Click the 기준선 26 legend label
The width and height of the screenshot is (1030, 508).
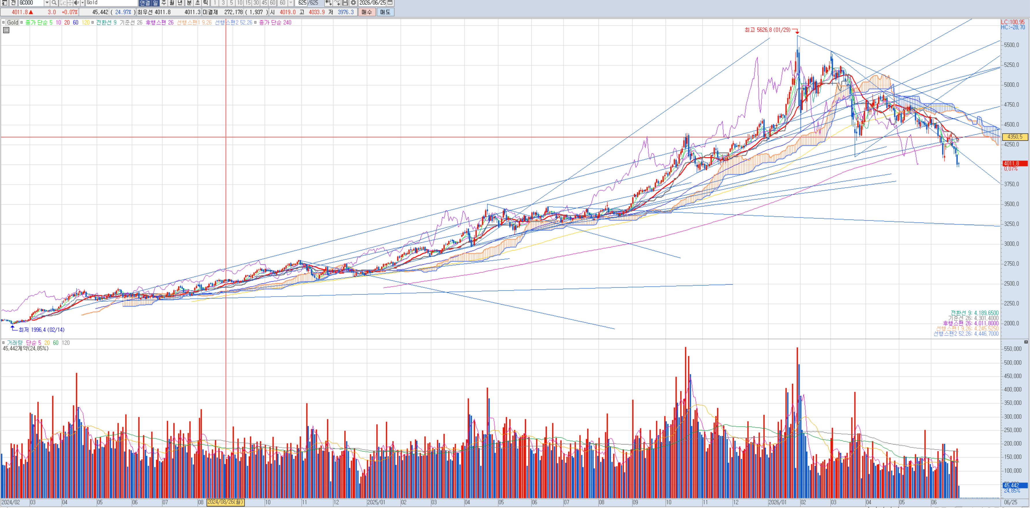(131, 22)
